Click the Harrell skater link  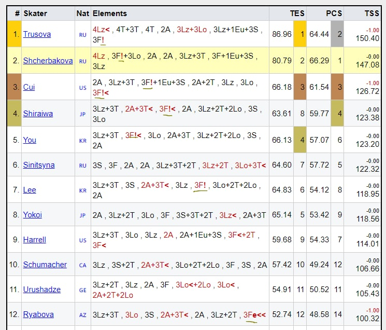pyautogui.click(x=34, y=240)
